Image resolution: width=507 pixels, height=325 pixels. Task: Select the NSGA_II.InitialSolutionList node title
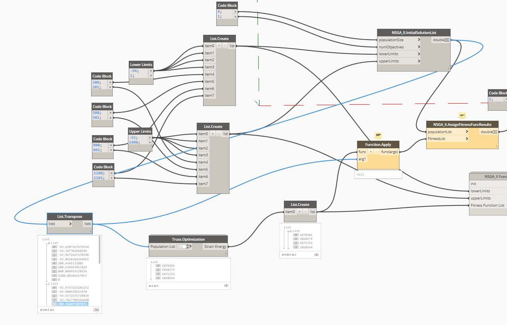click(414, 33)
